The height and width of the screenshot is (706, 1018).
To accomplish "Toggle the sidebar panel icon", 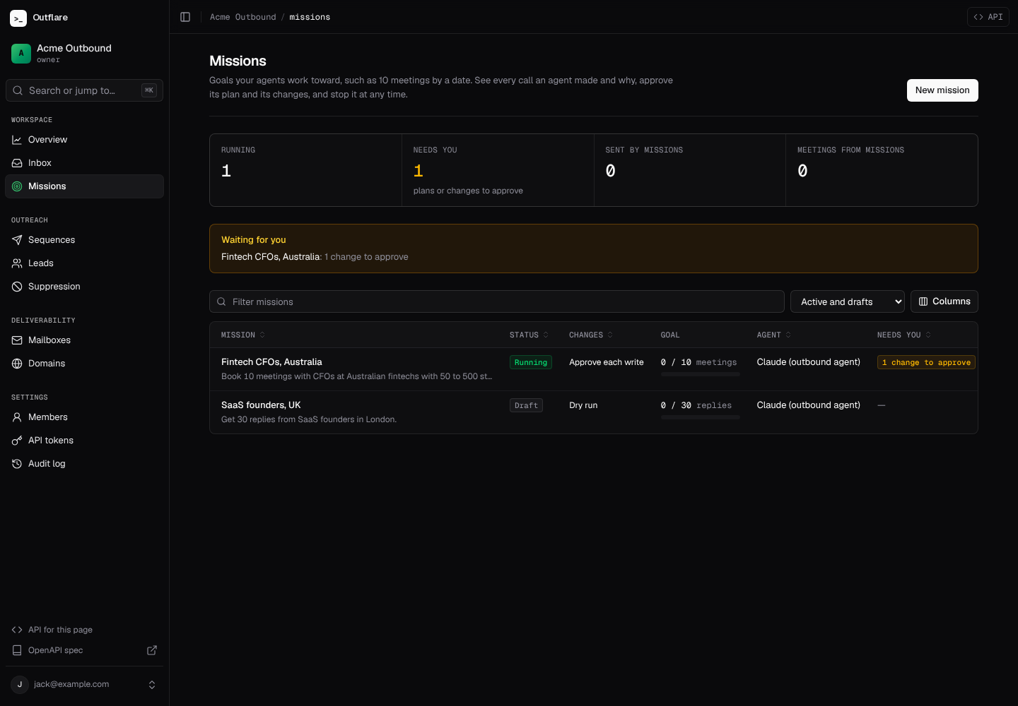I will click(x=185, y=17).
